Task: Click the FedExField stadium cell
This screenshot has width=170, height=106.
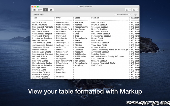Action: click(x=96, y=65)
